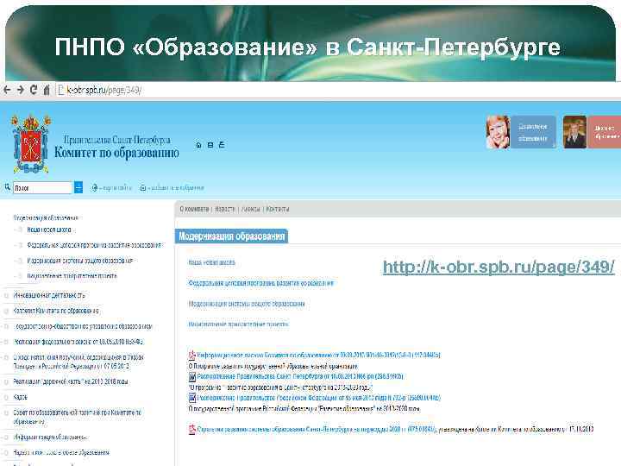The image size is (621, 466).
Task: Click the 'Комитет по образованию' site title
Action: (116, 153)
